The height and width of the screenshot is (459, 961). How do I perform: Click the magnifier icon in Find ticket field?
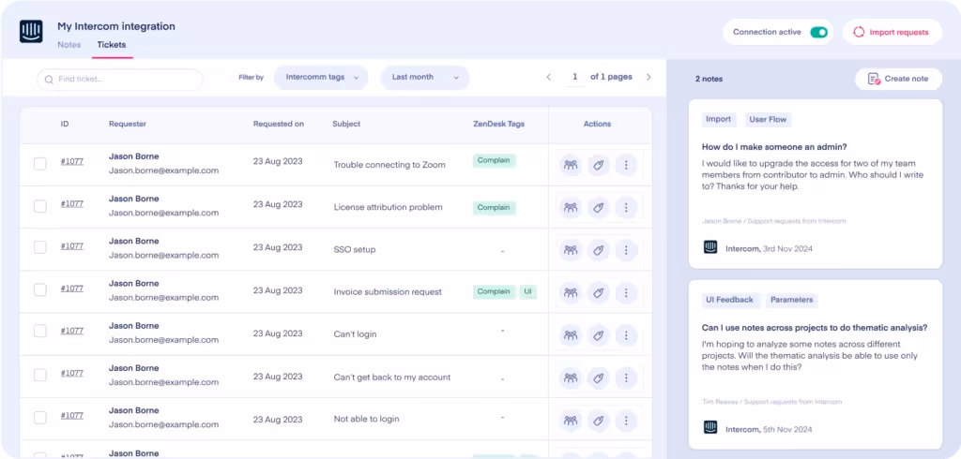pyautogui.click(x=49, y=80)
